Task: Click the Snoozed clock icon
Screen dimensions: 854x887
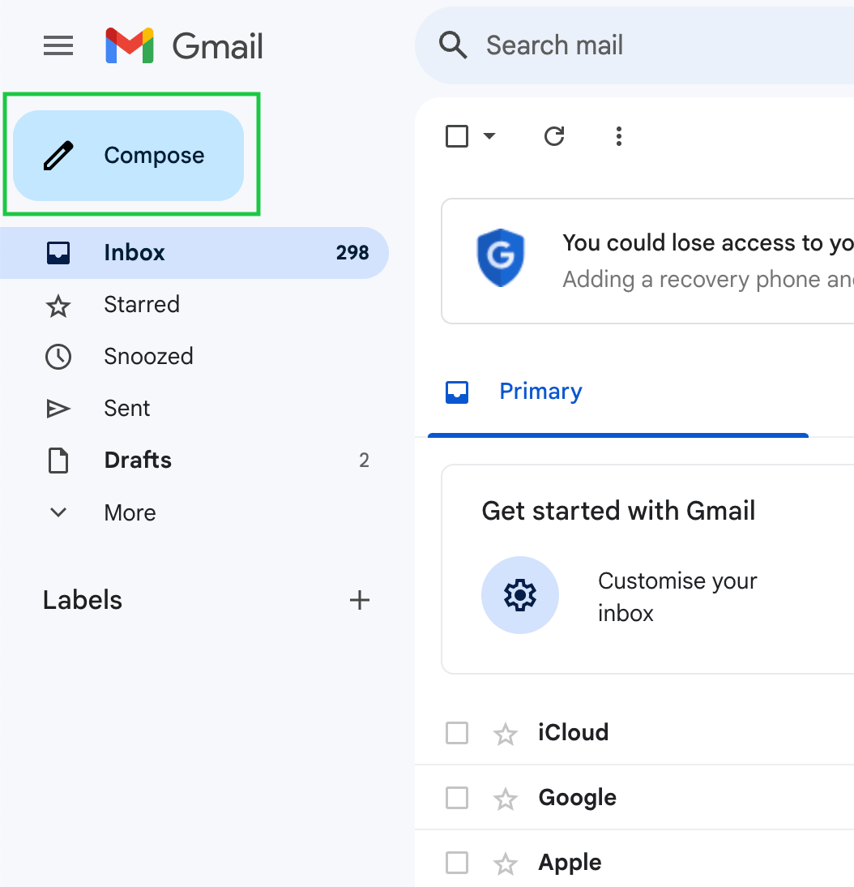Action: tap(58, 357)
